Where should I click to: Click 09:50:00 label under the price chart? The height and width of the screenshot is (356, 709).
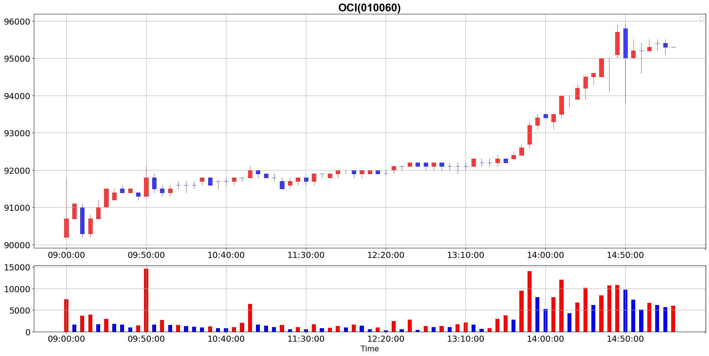tap(146, 255)
